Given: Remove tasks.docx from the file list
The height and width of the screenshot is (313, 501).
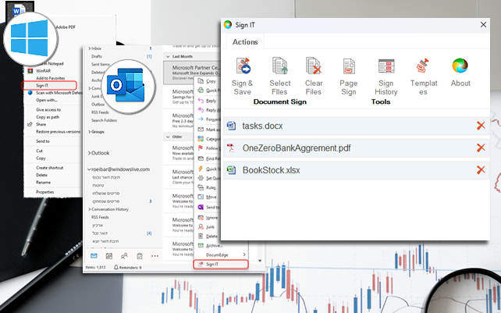Looking at the screenshot, I should tap(481, 126).
